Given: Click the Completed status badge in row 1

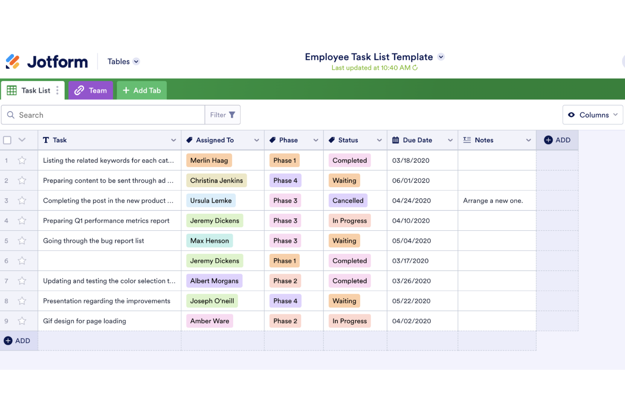Looking at the screenshot, I should pos(349,160).
